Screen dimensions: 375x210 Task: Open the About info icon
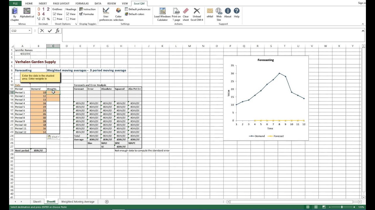(x=228, y=11)
